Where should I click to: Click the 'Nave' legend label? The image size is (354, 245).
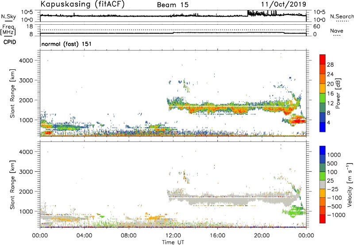coord(337,31)
